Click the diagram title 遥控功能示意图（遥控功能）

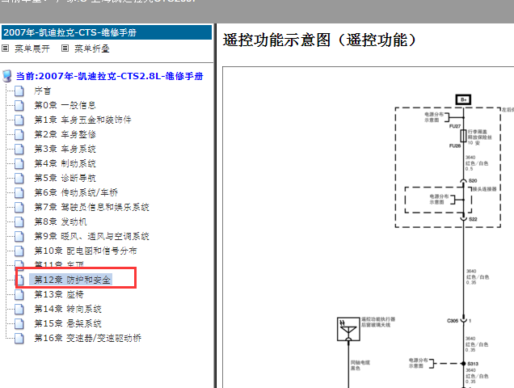tap(319, 40)
